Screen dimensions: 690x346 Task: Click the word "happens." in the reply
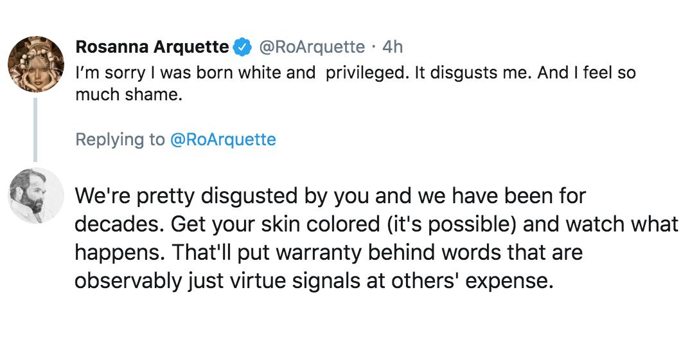tap(119, 253)
